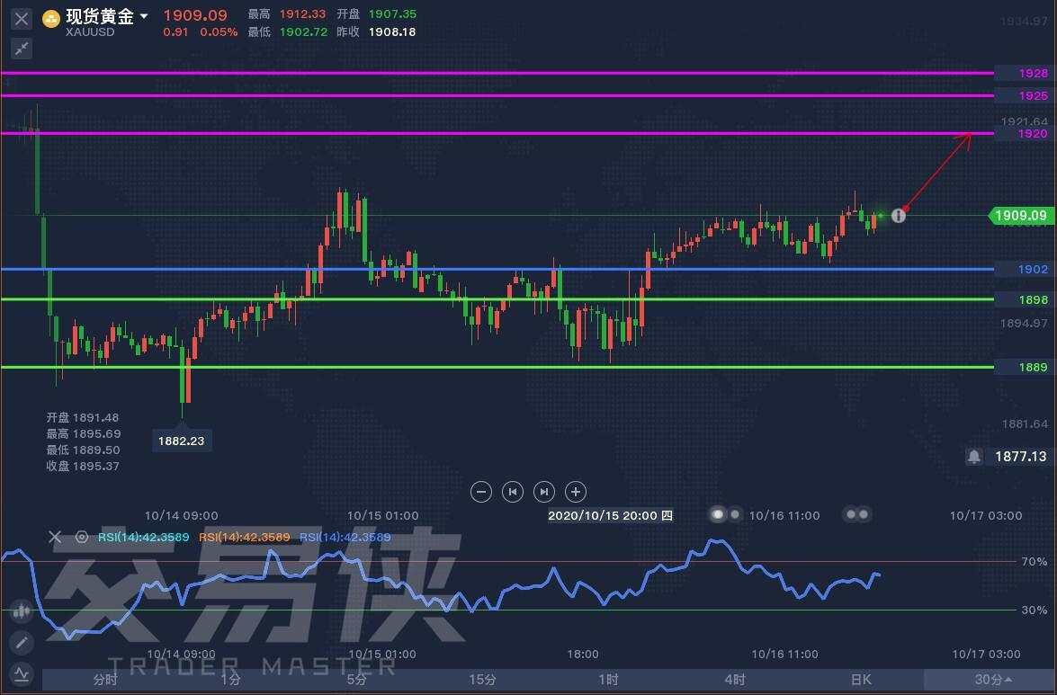Switch to 1时 timeframe tab
The width and height of the screenshot is (1057, 695).
tap(608, 680)
